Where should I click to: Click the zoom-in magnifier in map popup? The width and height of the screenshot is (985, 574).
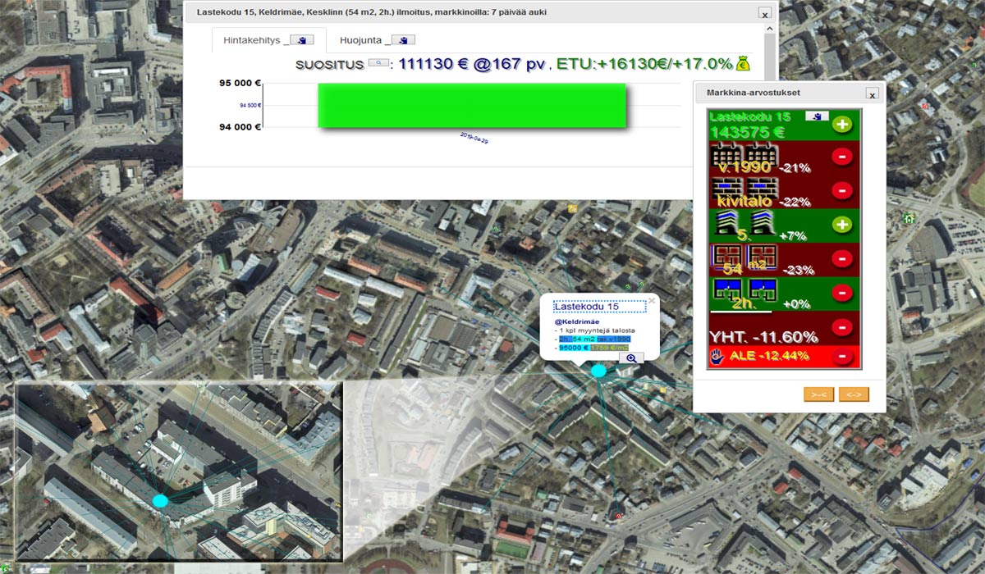[x=631, y=358]
